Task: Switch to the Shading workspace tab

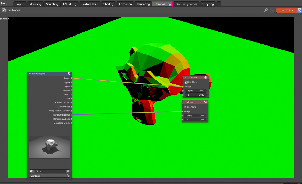Action: [108, 4]
